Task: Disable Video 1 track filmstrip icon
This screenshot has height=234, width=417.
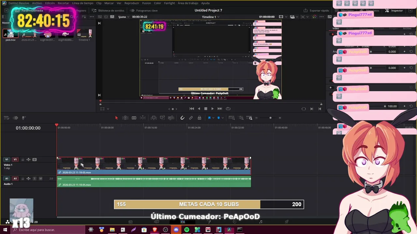Action: coord(35,160)
